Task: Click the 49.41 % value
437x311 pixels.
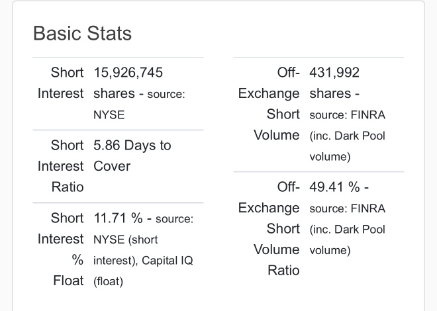Action: [x=334, y=187]
